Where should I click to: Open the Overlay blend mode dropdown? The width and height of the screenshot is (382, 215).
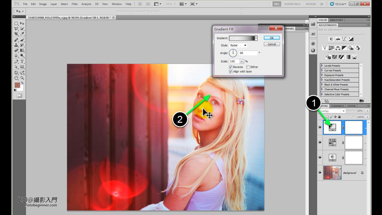pos(332,111)
